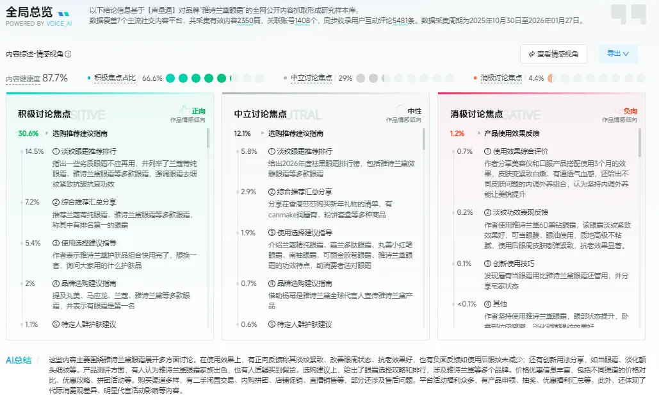This screenshot has width=659, height=402.
Task: Click the AI总结 label
Action: 19,360
